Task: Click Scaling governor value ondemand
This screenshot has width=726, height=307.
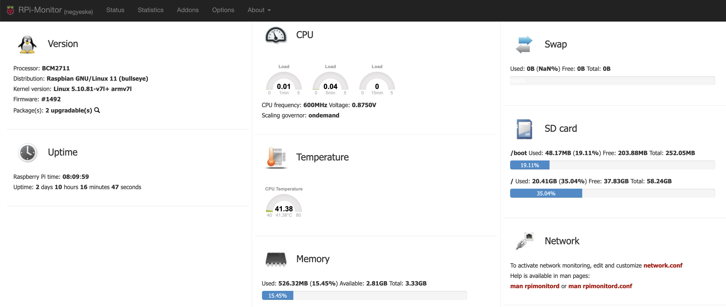Action: (x=324, y=116)
